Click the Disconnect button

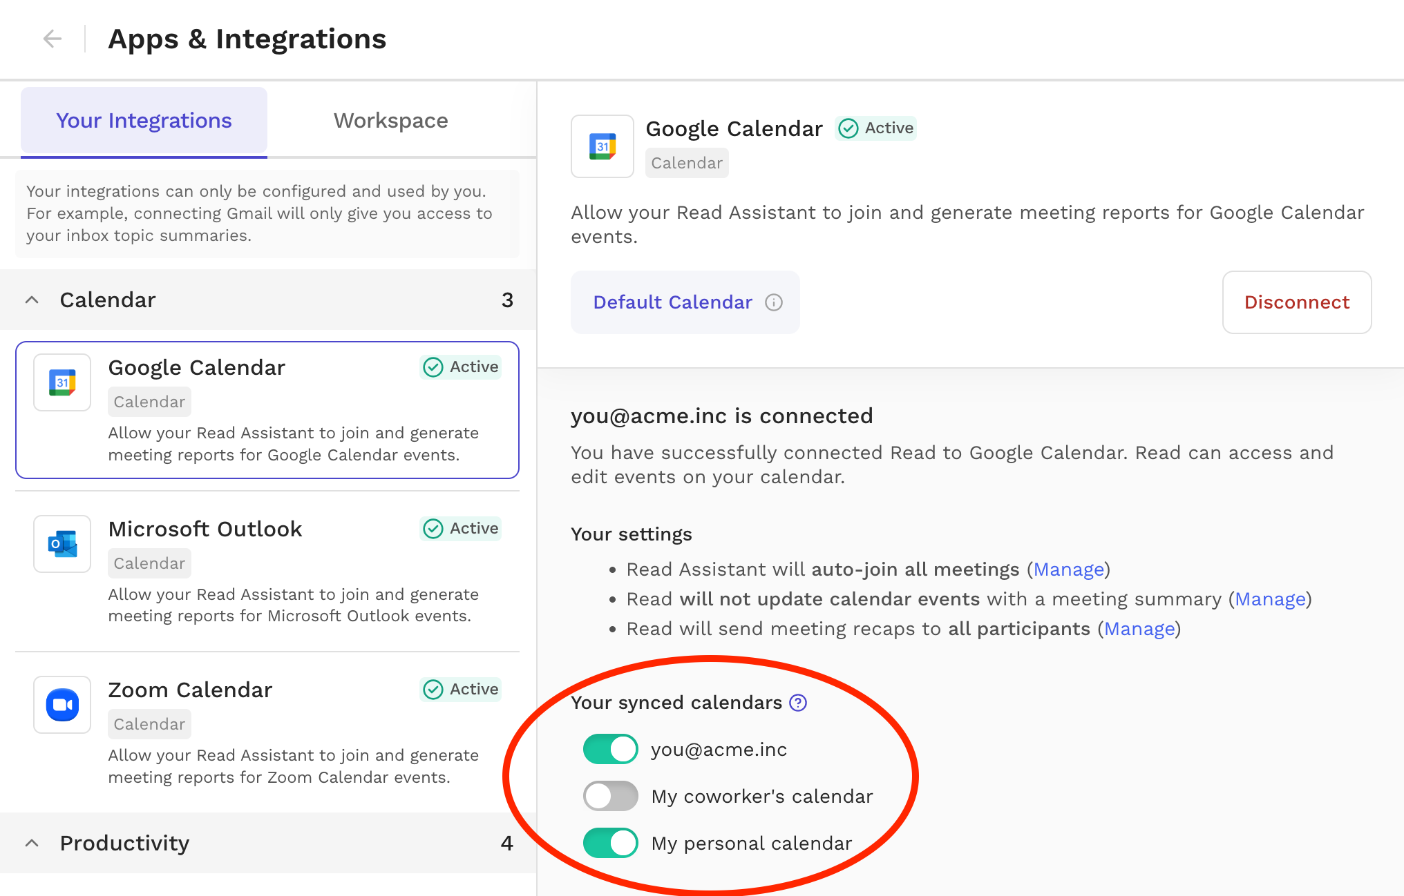(1297, 302)
